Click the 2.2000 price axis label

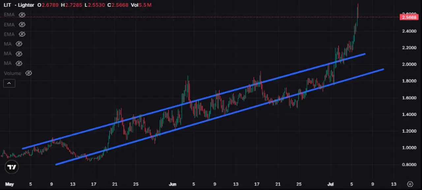coord(408,48)
